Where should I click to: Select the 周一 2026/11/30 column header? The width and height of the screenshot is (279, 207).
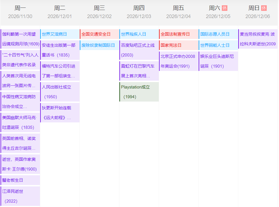pyautogui.click(x=20, y=12)
